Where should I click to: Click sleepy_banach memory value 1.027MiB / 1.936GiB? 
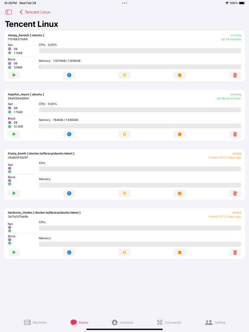(x=67, y=61)
